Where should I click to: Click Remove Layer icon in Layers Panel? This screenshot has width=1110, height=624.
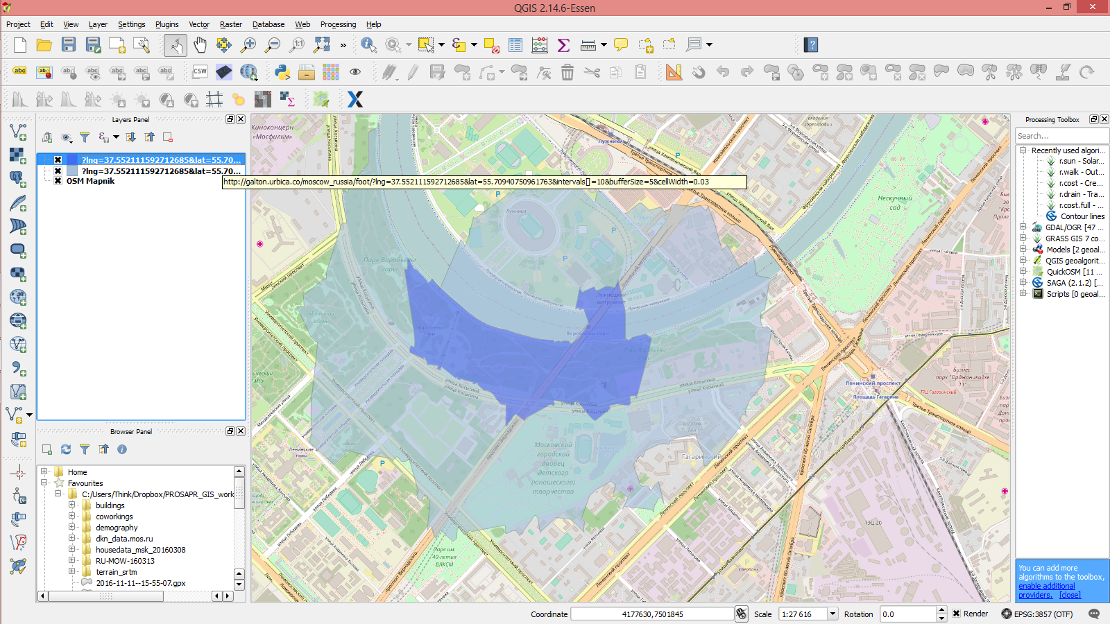[x=167, y=137]
